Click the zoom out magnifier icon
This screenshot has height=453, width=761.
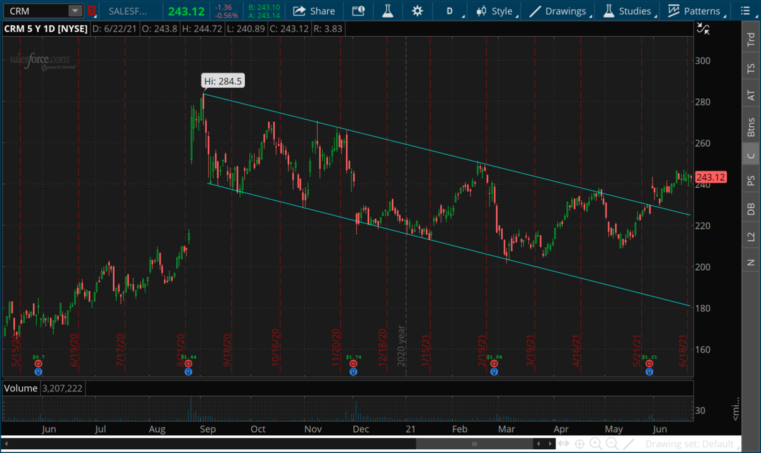613,443
